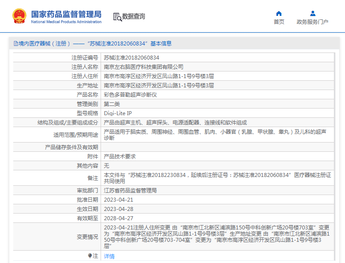Select 南京左右脑医疗科技集团有限公司 cell
The height and width of the screenshot is (263, 345).
(143, 67)
